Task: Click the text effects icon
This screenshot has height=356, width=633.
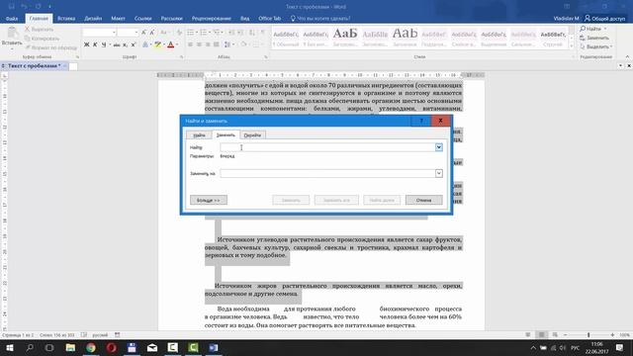Action: click(x=145, y=44)
